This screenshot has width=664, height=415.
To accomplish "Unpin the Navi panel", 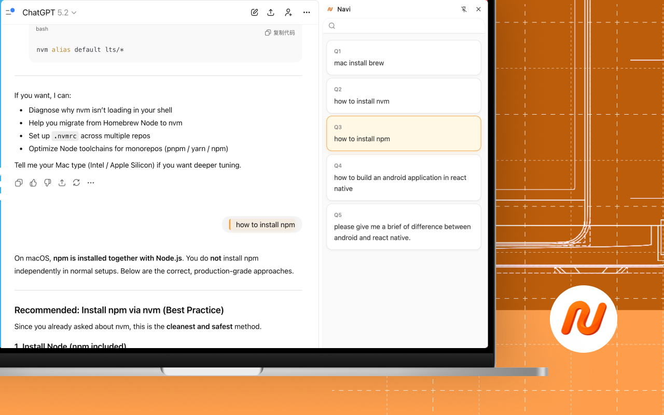I will pyautogui.click(x=464, y=9).
